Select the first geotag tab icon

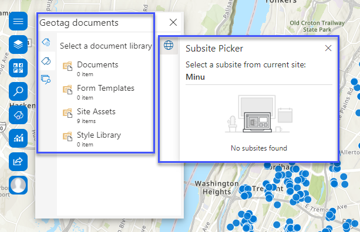click(46, 42)
